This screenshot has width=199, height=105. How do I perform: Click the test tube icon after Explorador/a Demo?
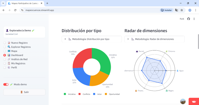(x=33, y=30)
